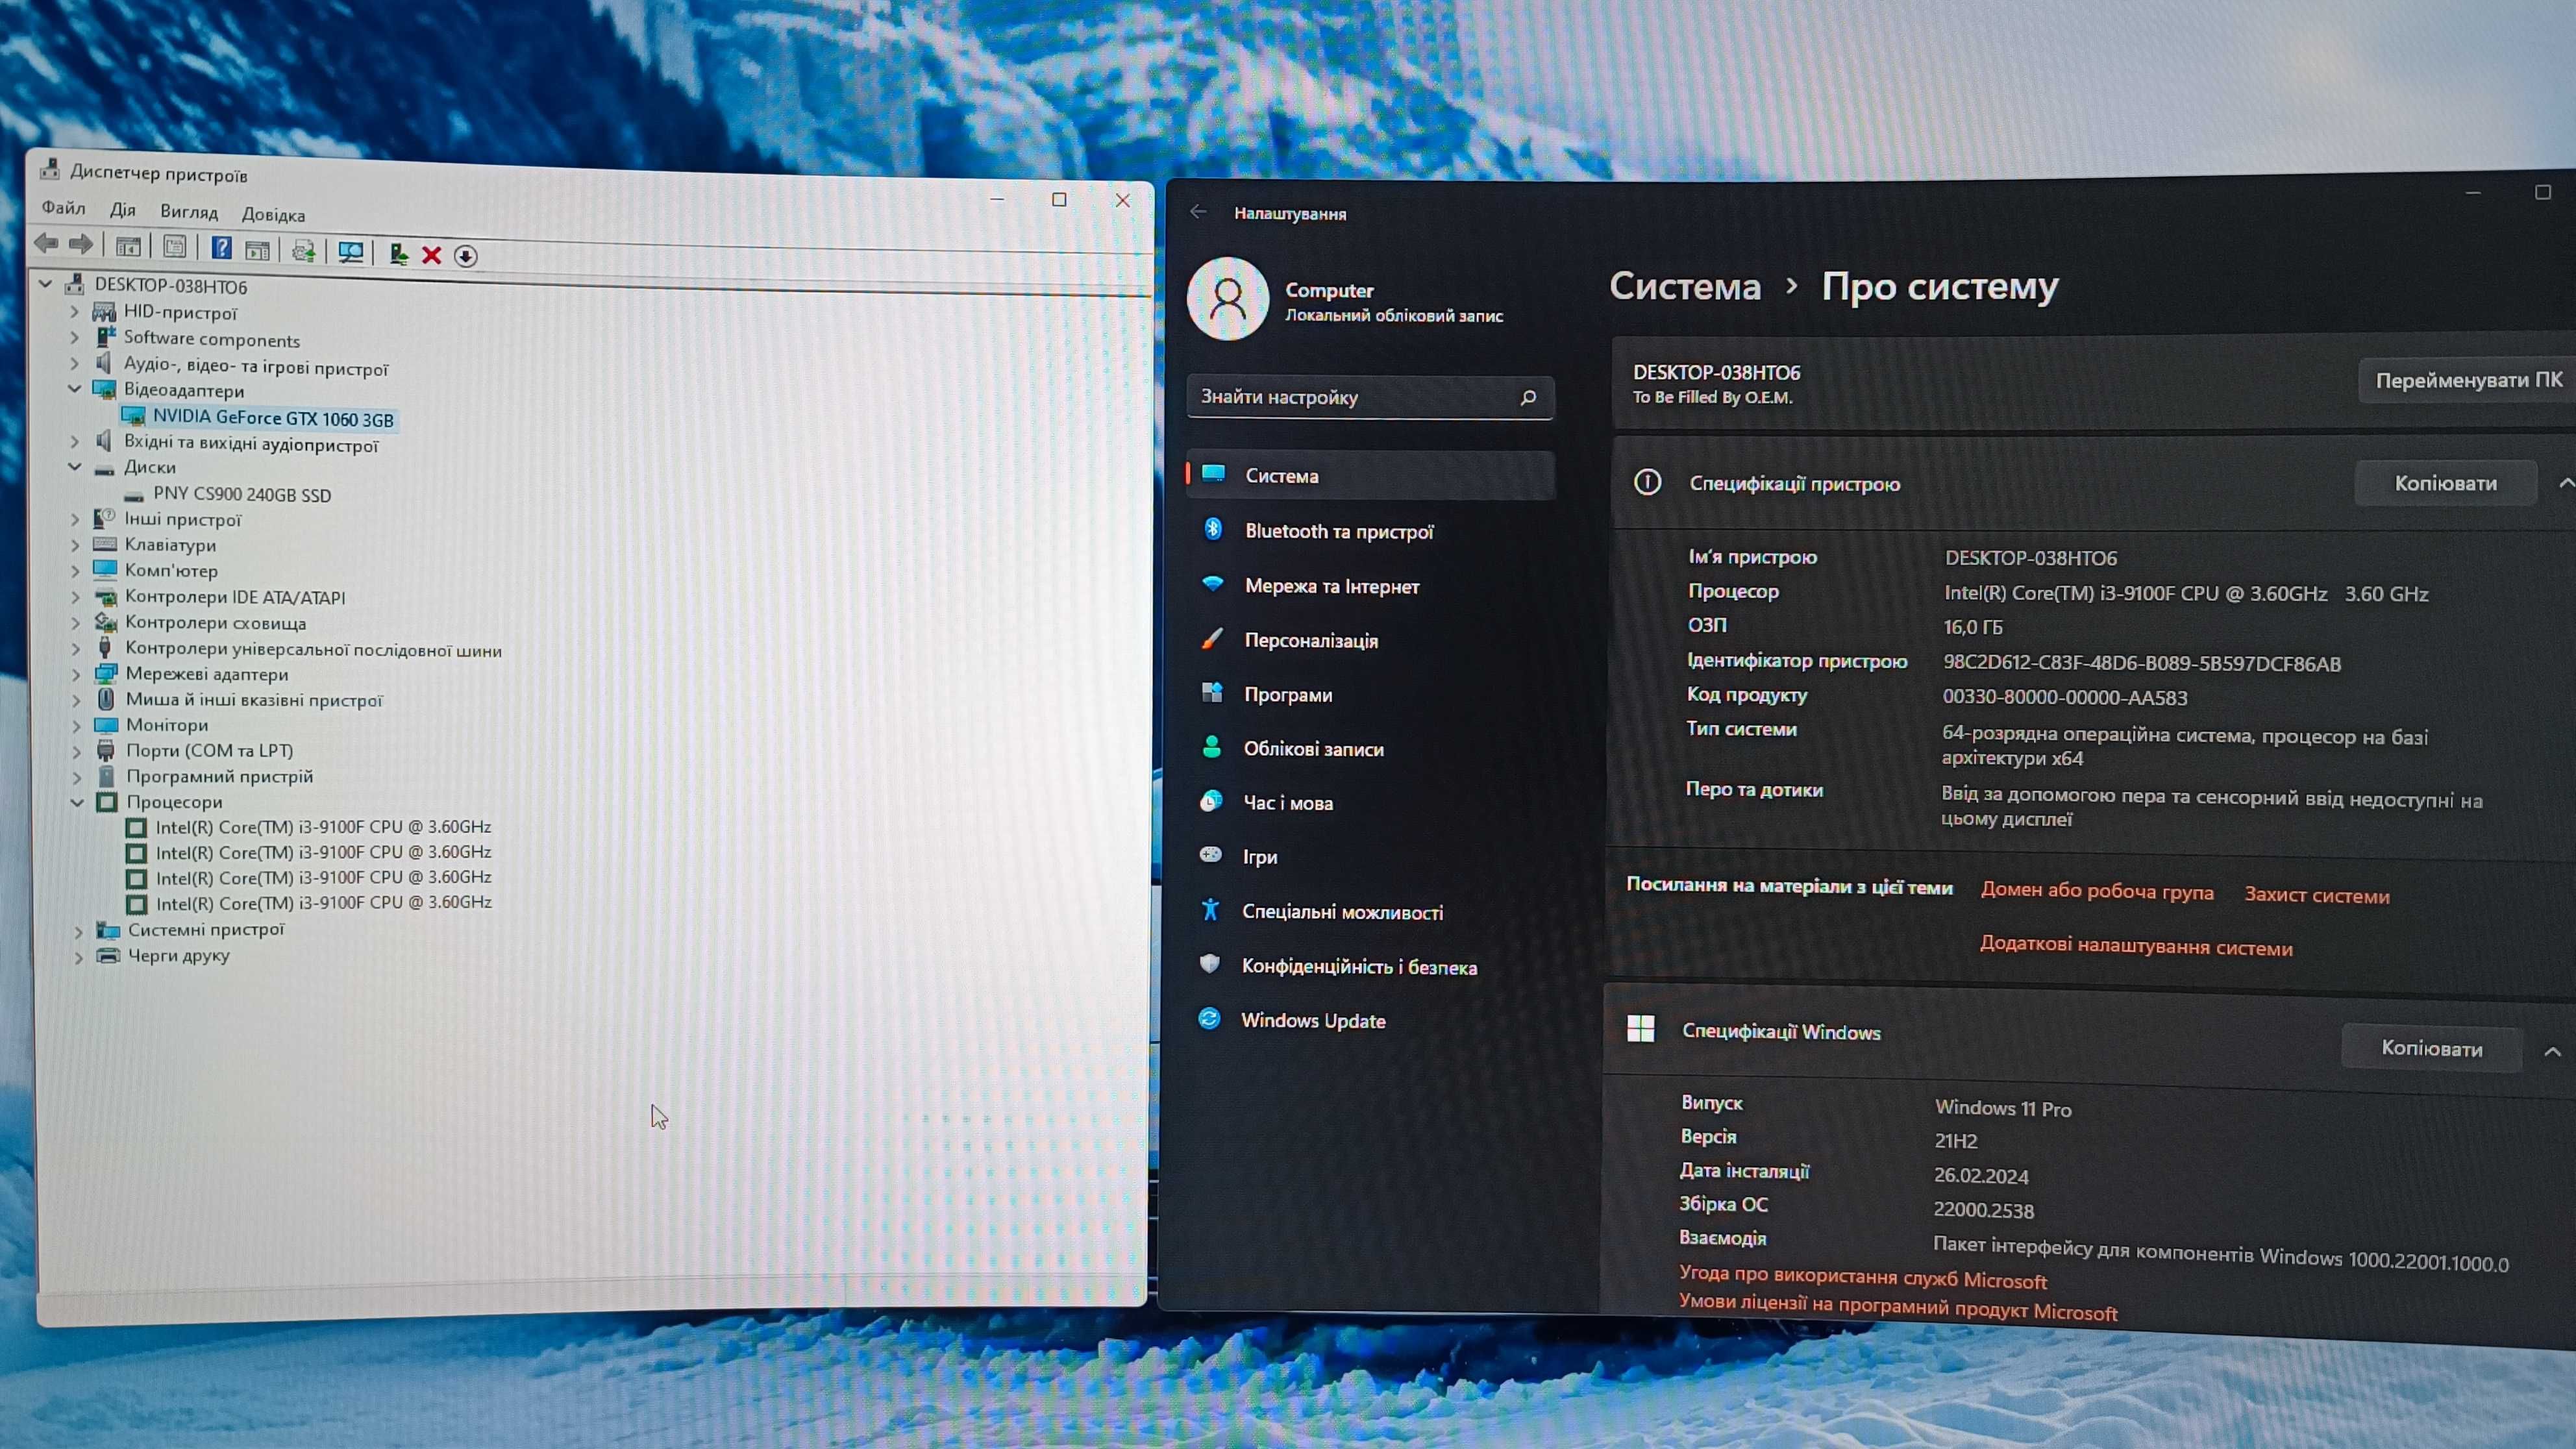Click the info icon beside Специфікації пристрою
Screen dimensions: 2576x1449
[1647, 482]
